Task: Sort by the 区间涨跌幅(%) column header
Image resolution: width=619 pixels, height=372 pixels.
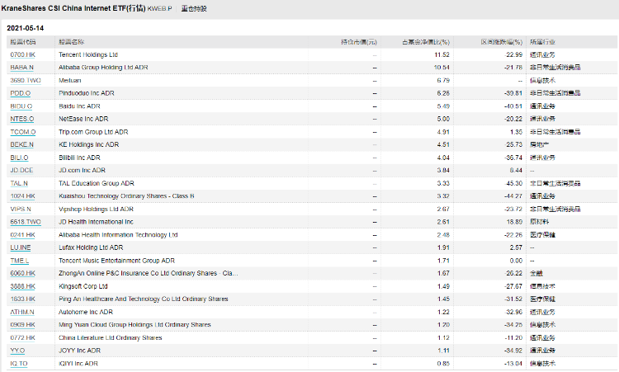Action: (x=501, y=42)
